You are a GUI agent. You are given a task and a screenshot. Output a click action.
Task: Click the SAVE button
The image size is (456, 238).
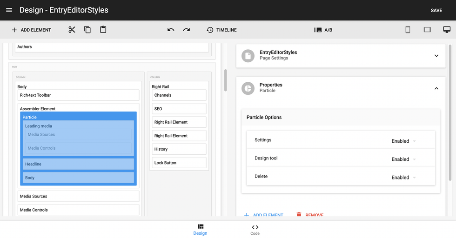[x=436, y=10]
